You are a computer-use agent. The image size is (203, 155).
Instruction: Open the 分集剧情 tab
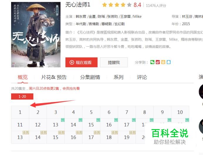tap(90, 77)
